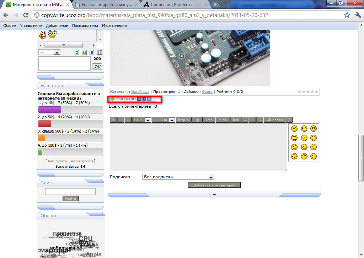The width and height of the screenshot is (364, 258).
Task: Click the browser back arrow
Action: pyautogui.click(x=6, y=15)
